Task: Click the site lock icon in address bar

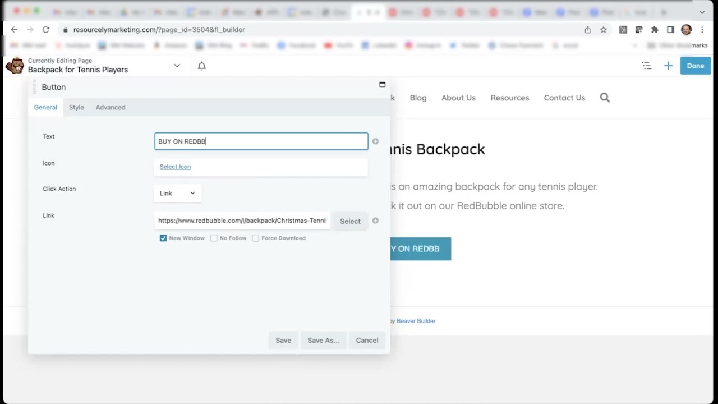Action: tap(65, 30)
